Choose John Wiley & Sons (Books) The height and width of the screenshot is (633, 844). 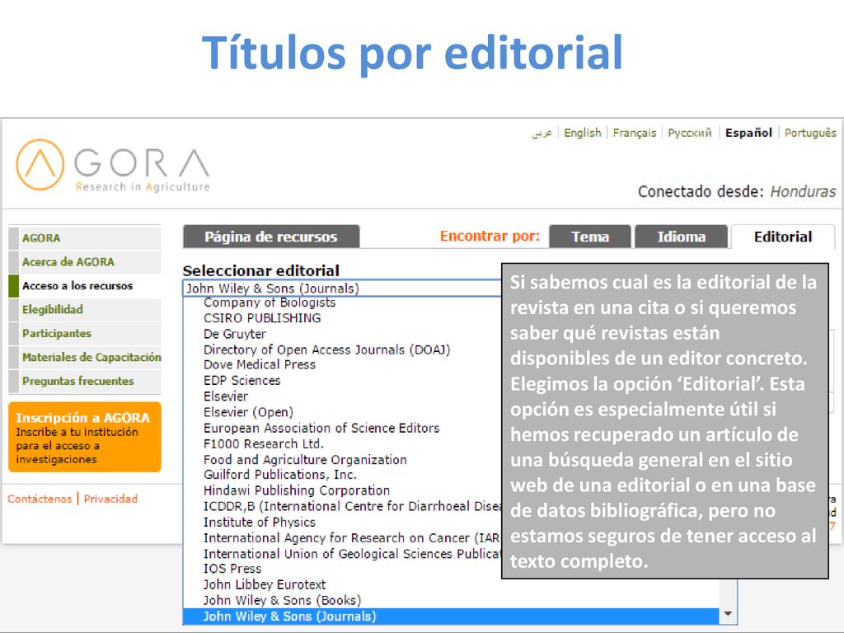[x=282, y=601]
